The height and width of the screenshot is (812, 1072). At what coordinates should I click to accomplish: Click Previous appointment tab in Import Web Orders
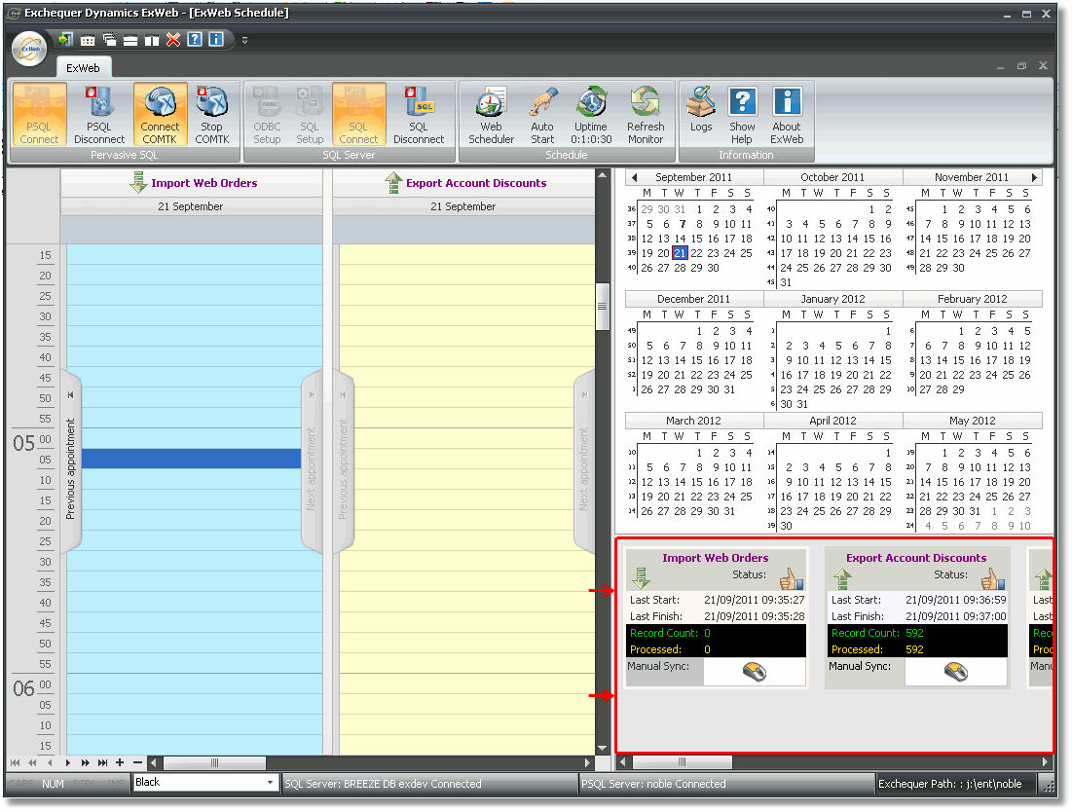(x=70, y=461)
